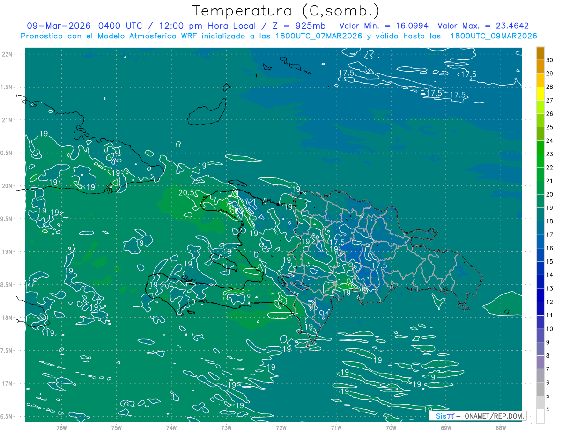Click the 'ONAMET/REP.DOM.' credit label

point(493,416)
